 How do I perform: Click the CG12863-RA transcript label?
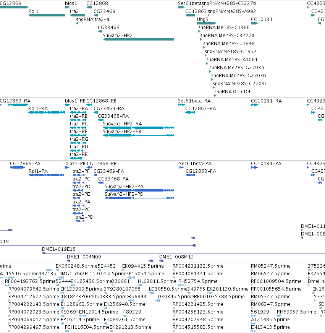[200, 109]
